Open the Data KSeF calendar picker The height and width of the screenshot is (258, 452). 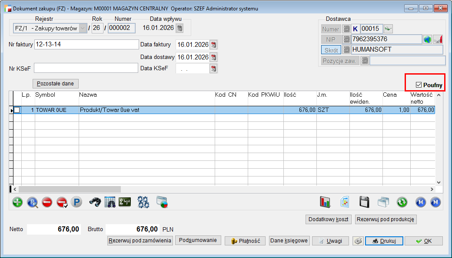pyautogui.click(x=213, y=69)
